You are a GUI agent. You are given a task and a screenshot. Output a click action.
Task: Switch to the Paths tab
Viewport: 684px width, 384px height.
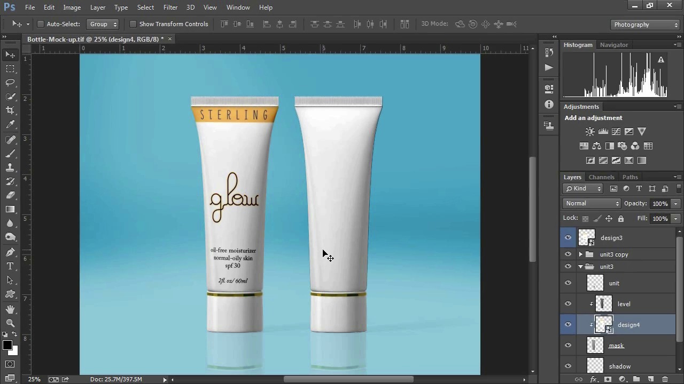[x=630, y=177]
